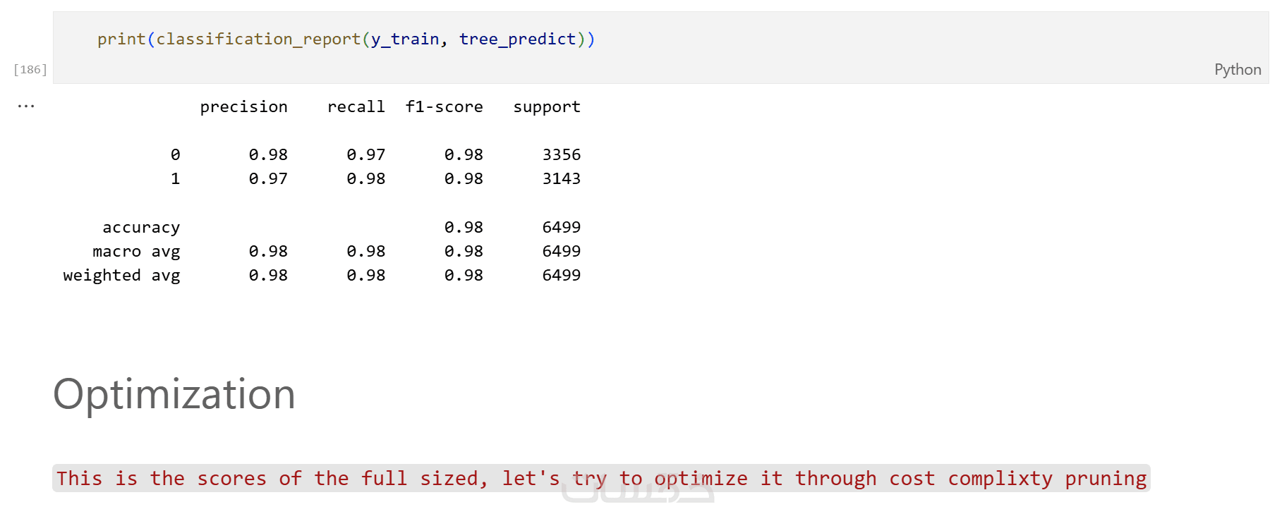Click the macro avg row label
Image resolution: width=1277 pixels, height=514 pixels.
coord(136,251)
